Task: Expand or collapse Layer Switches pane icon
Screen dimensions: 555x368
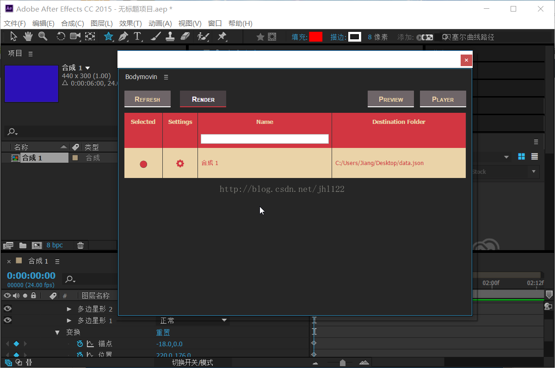Action: click(x=8, y=363)
